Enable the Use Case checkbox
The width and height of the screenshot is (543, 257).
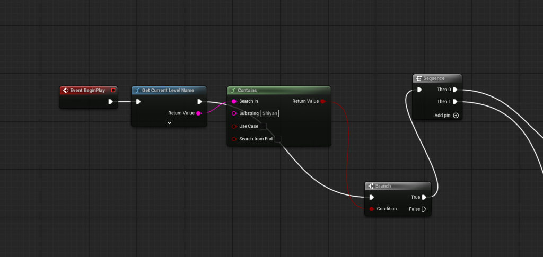coord(263,127)
